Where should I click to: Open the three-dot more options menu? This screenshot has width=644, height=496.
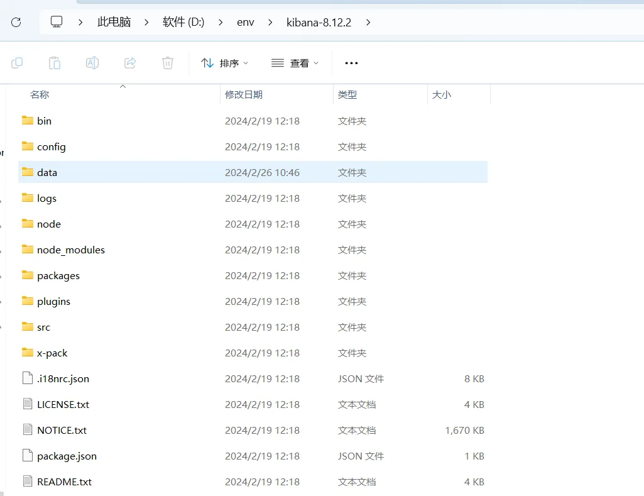pos(351,63)
